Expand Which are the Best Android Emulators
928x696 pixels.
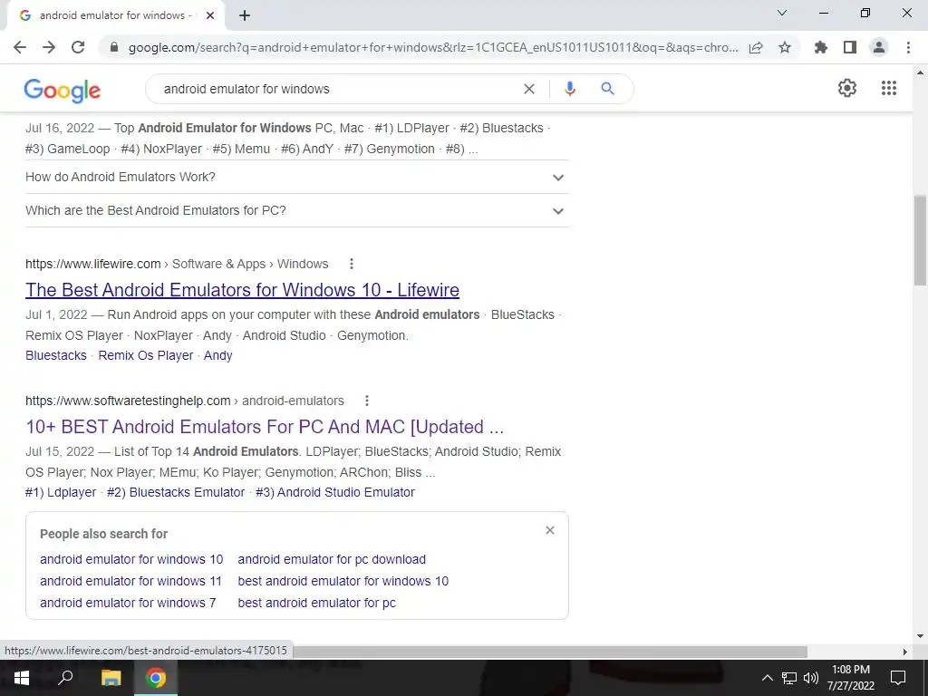point(296,210)
